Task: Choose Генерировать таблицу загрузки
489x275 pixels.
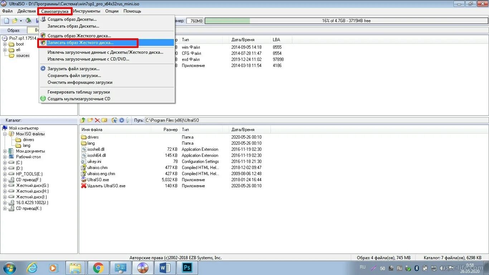Action: click(107, 92)
